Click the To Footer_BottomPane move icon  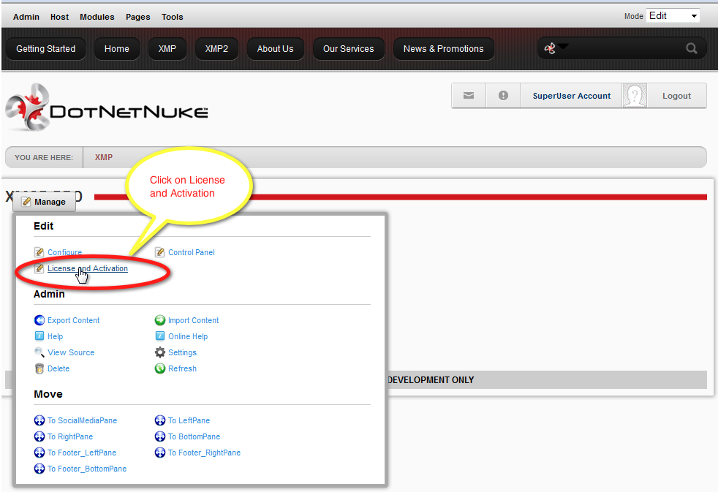pos(39,469)
